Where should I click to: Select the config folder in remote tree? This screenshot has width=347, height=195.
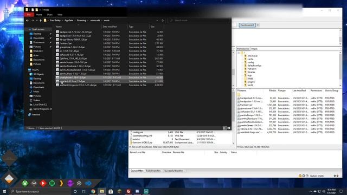250,62
